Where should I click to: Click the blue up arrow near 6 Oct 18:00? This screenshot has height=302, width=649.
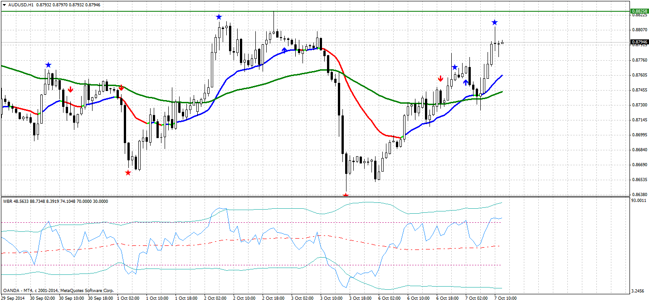(x=466, y=81)
